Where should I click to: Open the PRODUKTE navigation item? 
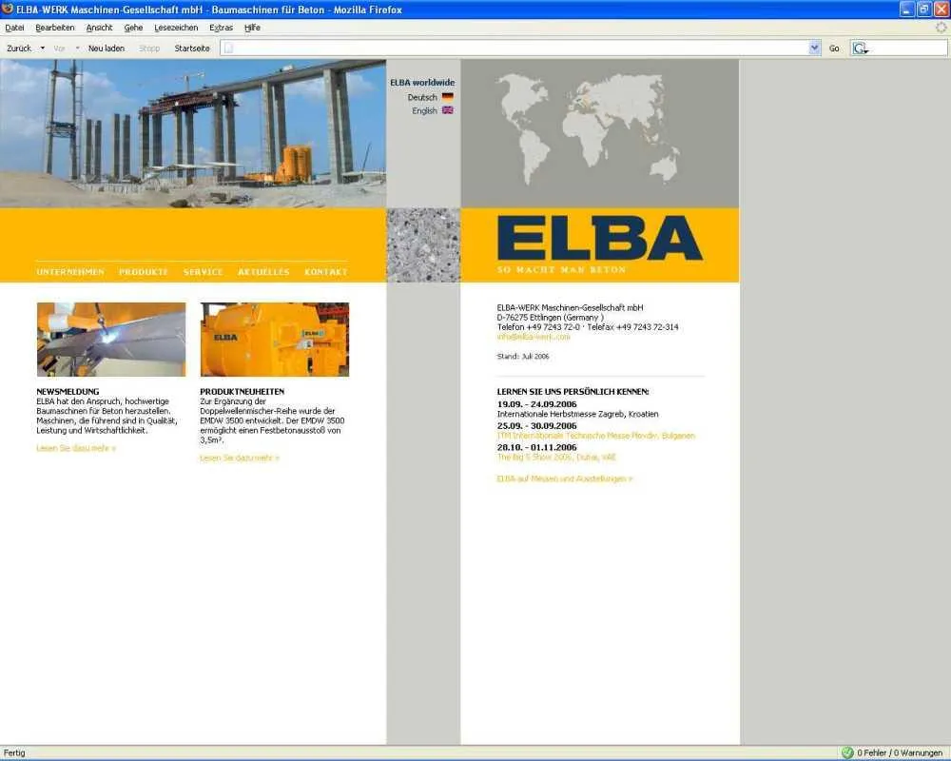pos(144,272)
